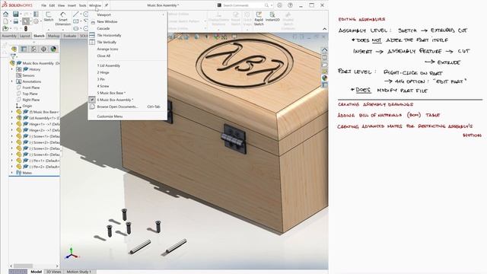Click the New document icon
The height and width of the screenshot is (274, 487).
pos(5,21)
